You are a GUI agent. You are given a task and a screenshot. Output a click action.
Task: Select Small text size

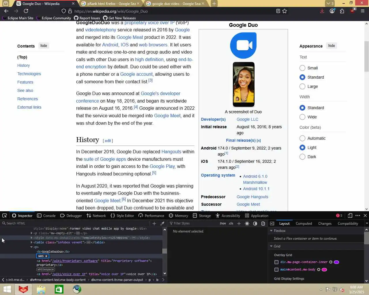pyautogui.click(x=302, y=68)
